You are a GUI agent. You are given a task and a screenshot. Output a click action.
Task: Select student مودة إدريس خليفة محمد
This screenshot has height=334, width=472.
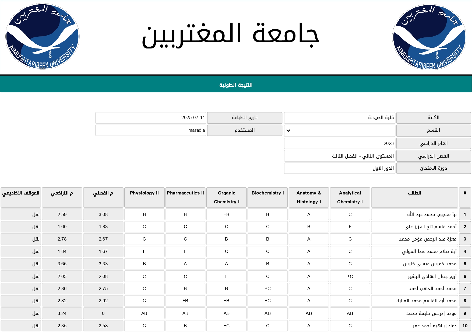tap(414, 313)
